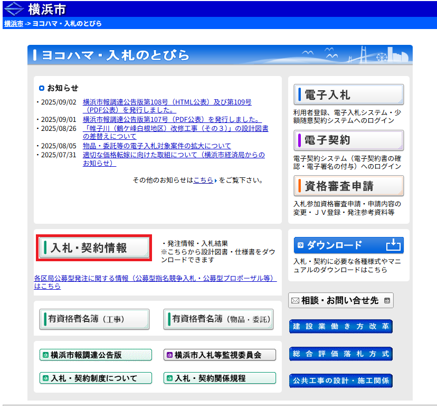Click the 総合評価落札方式 banner
Screen dimensions: 437x409
coord(341,354)
